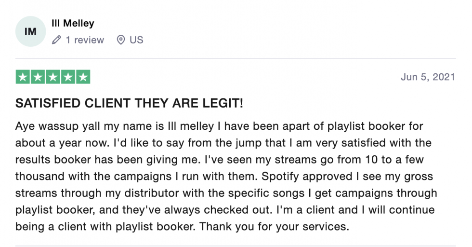The width and height of the screenshot is (472, 247).
Task: Open the IM avatar circle
Action: [30, 31]
